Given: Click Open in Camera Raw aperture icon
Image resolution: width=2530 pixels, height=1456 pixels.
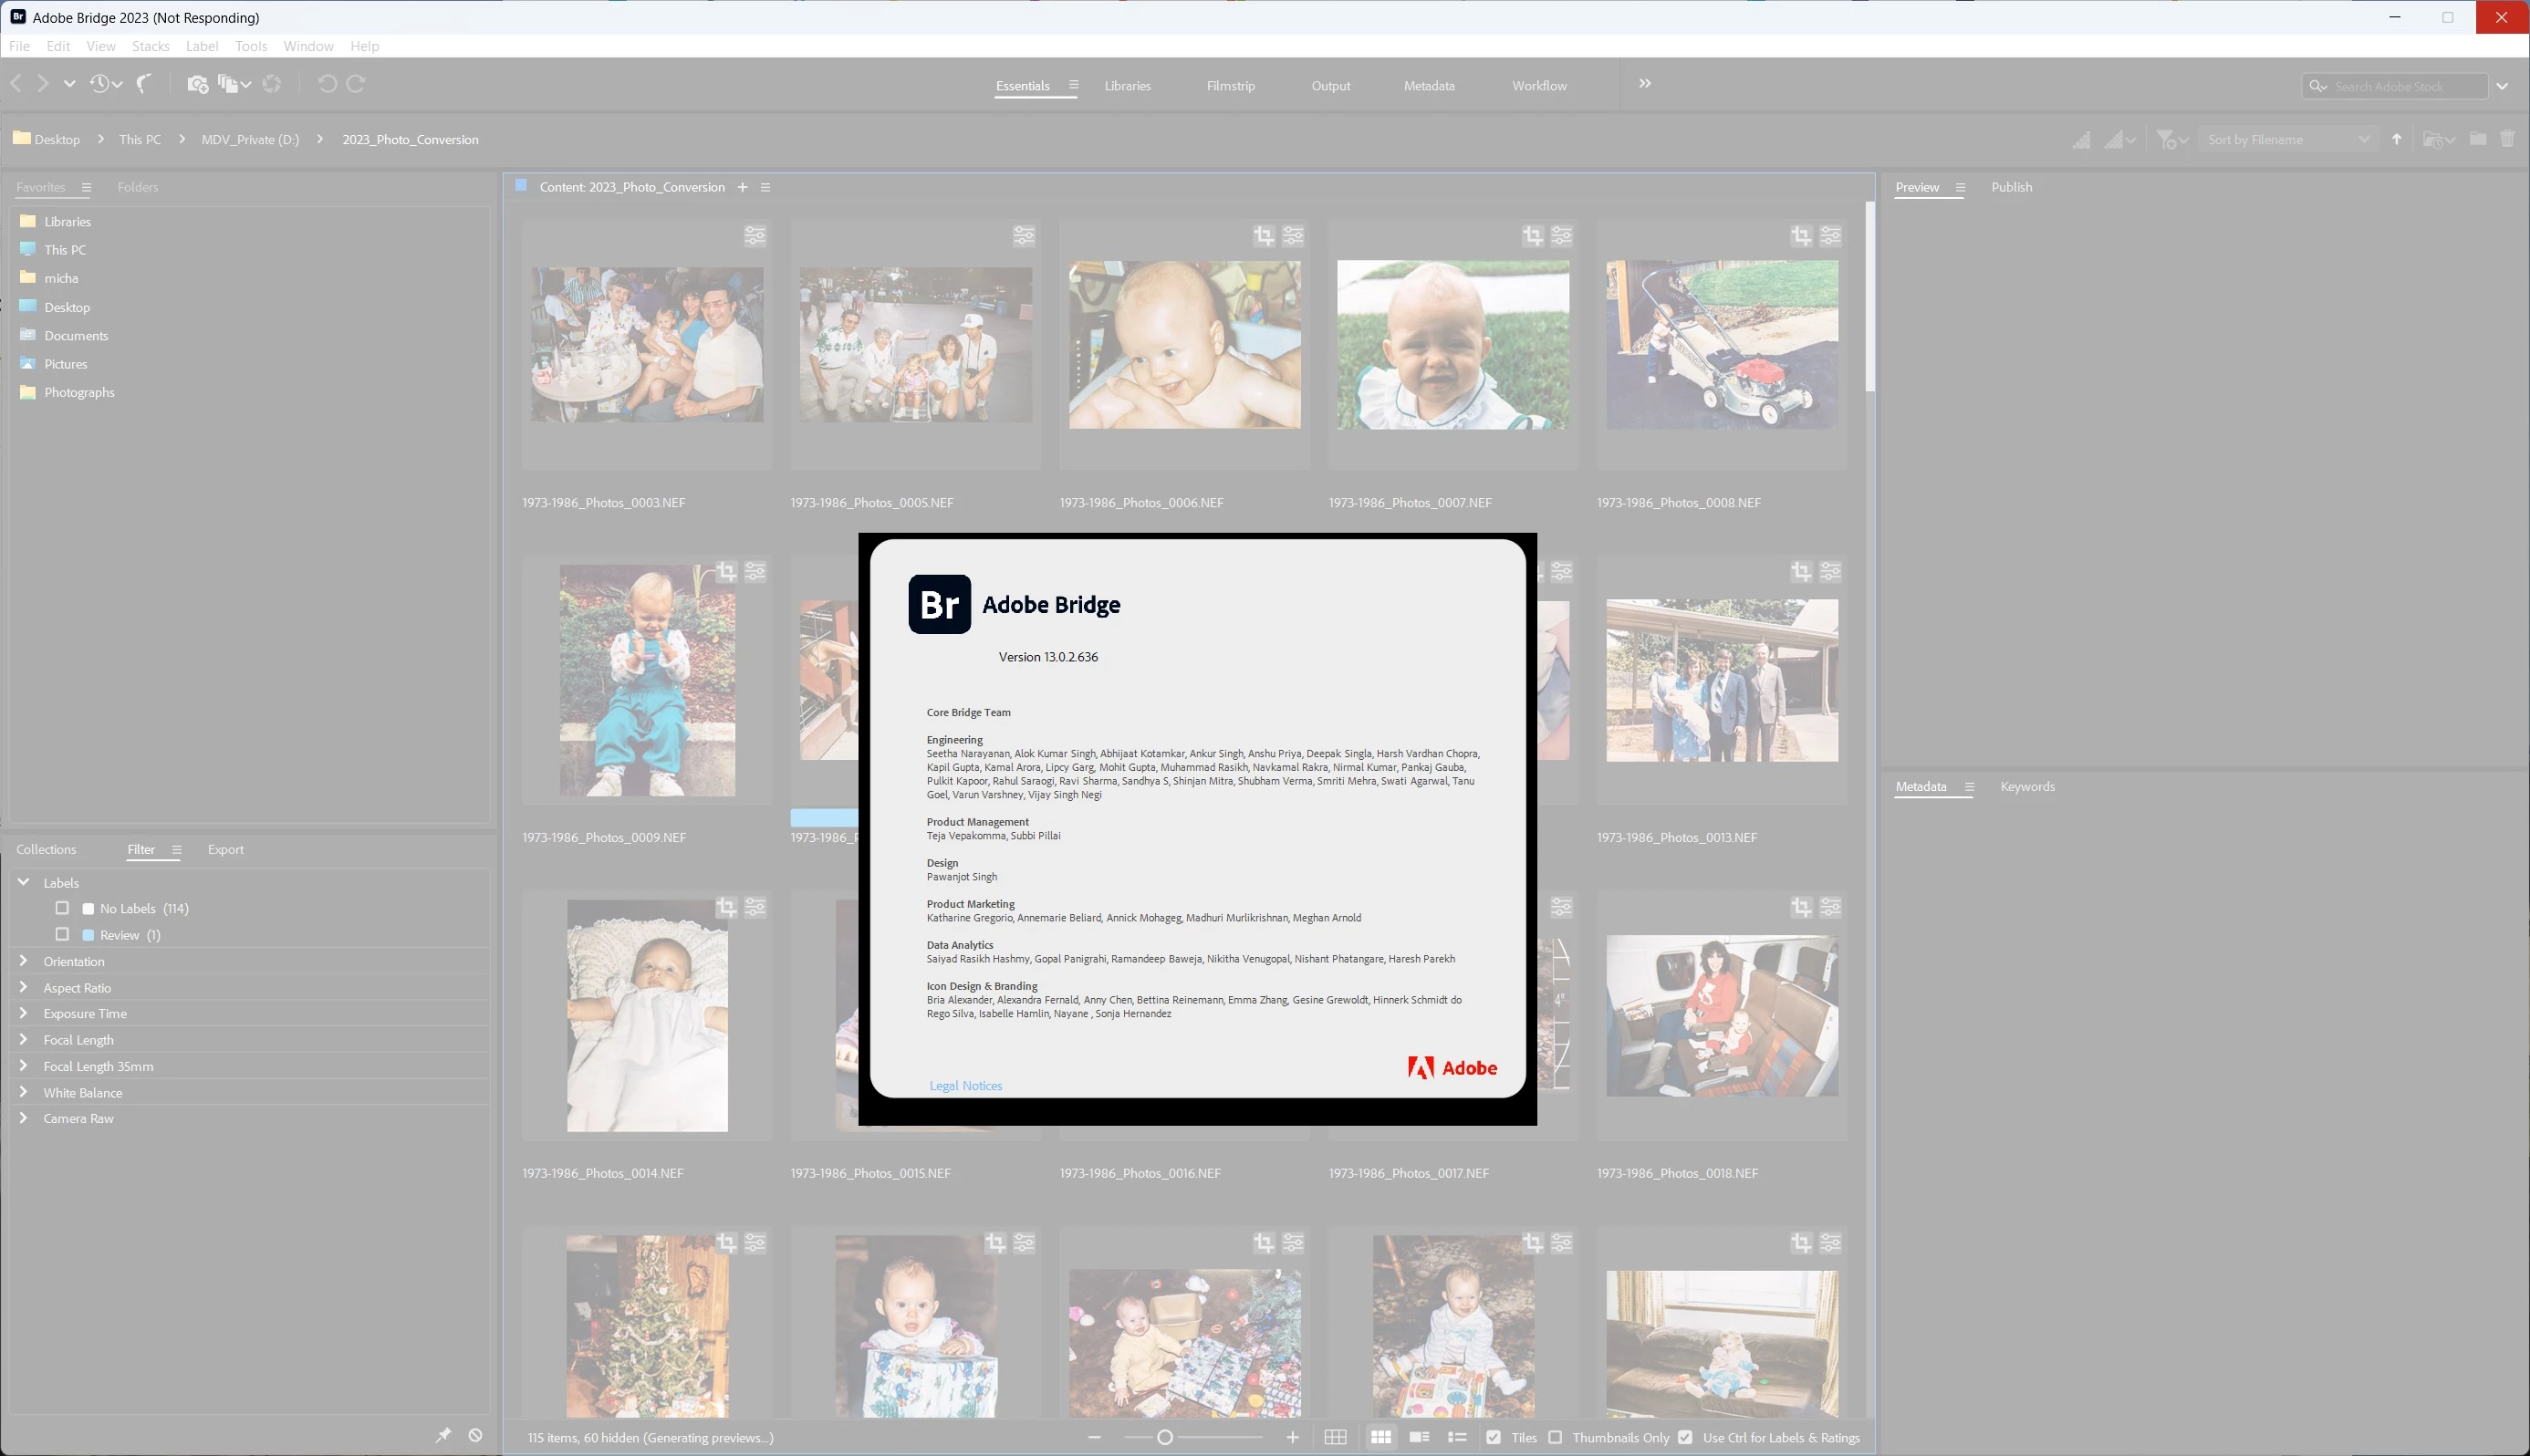Looking at the screenshot, I should pyautogui.click(x=272, y=84).
